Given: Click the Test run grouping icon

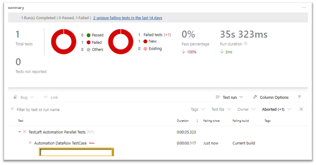Looking at the screenshot, I should point(218,97).
